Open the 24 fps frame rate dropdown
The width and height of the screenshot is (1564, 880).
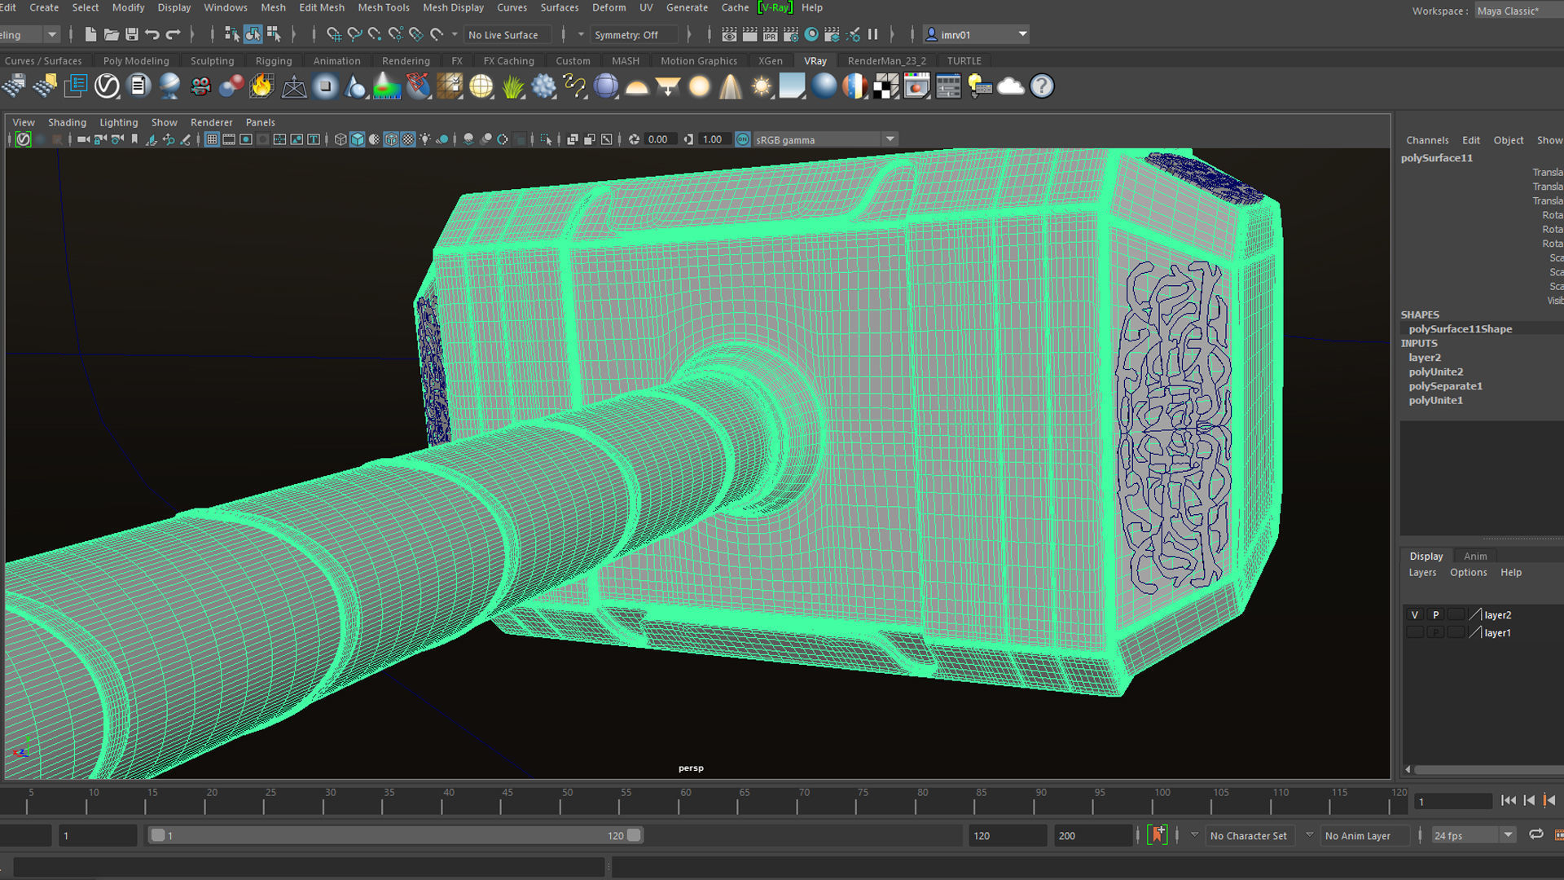[1473, 835]
